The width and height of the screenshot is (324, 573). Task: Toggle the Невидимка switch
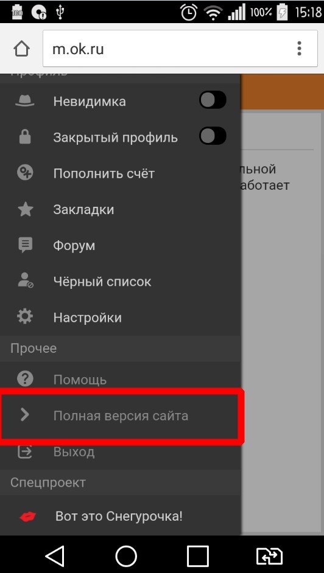(x=213, y=100)
